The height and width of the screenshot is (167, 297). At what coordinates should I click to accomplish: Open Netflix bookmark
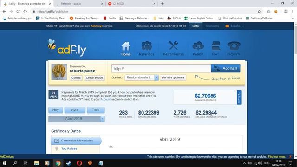click(x=110, y=18)
